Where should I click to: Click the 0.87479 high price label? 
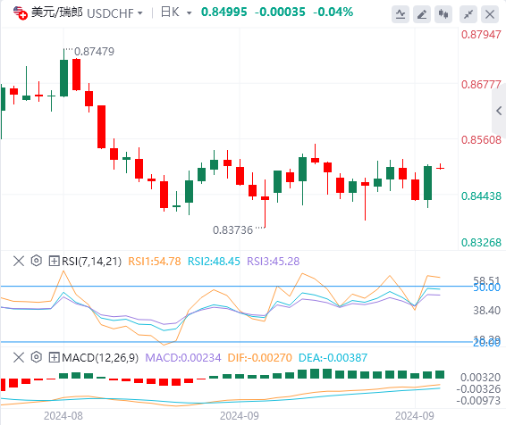tap(94, 52)
